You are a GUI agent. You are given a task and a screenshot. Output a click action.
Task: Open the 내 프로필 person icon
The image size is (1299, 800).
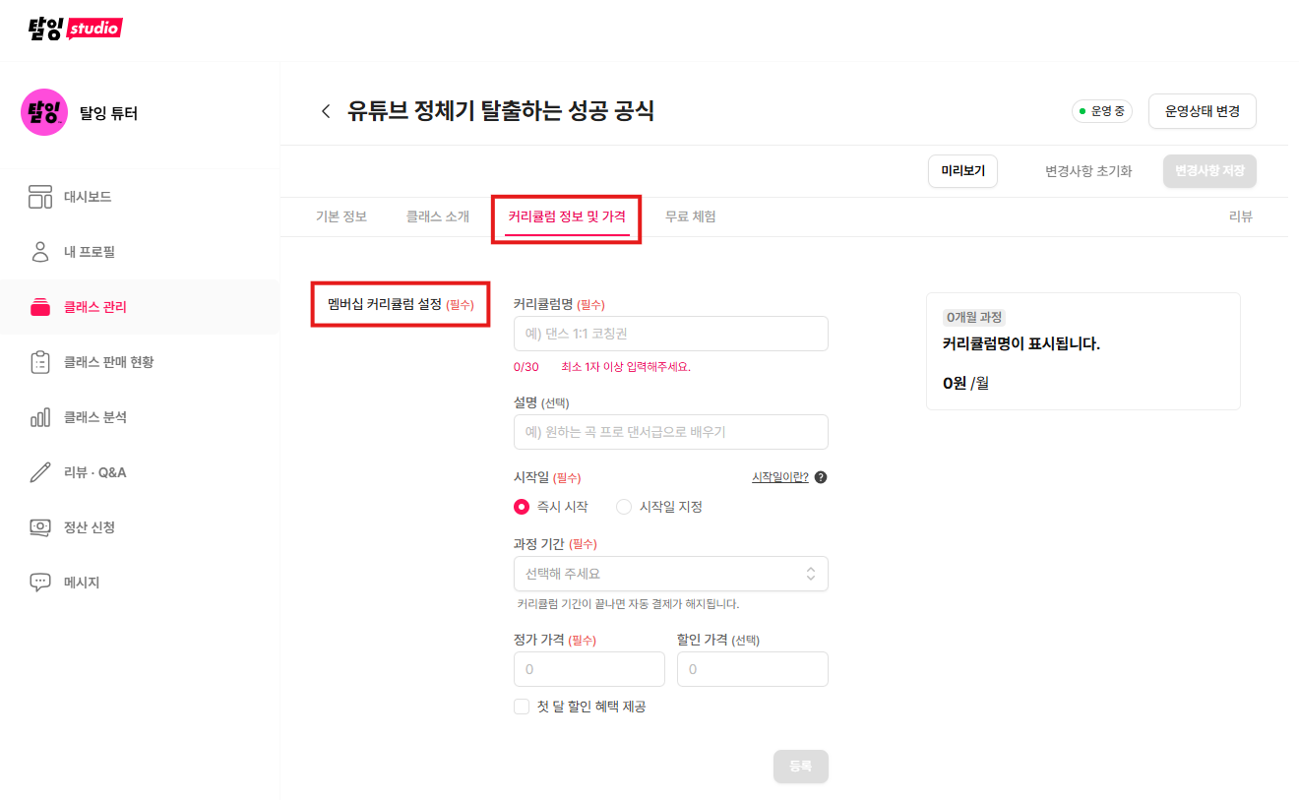pos(40,252)
